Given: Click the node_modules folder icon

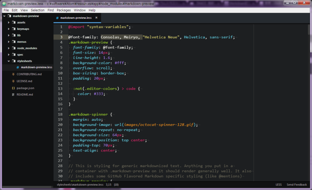Looking at the screenshot, I should pos(14,48).
